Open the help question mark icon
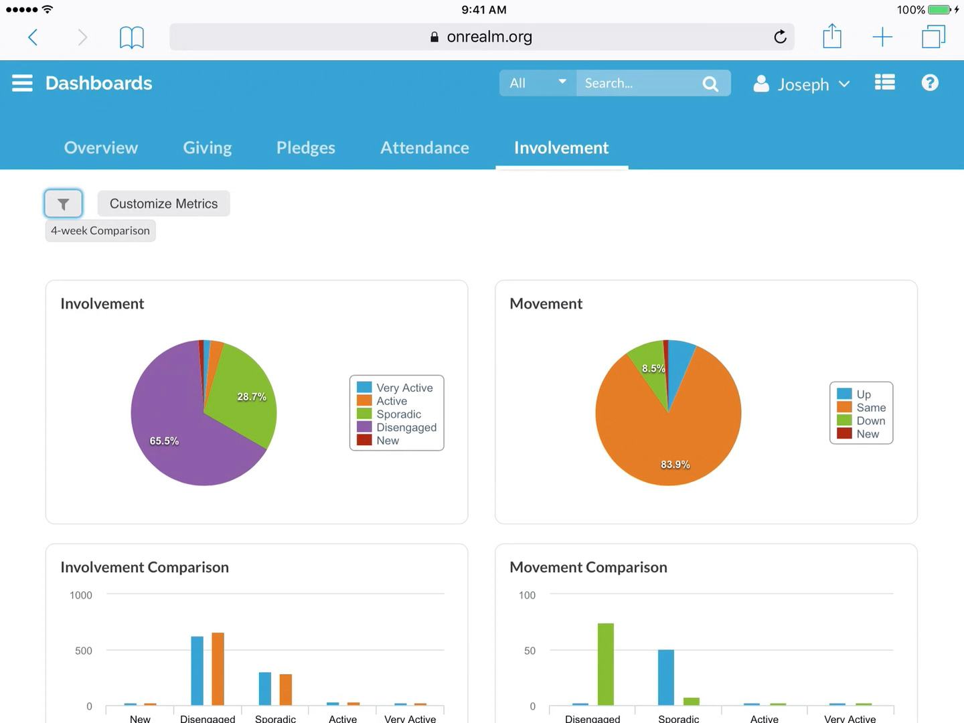This screenshot has height=723, width=964. (930, 82)
